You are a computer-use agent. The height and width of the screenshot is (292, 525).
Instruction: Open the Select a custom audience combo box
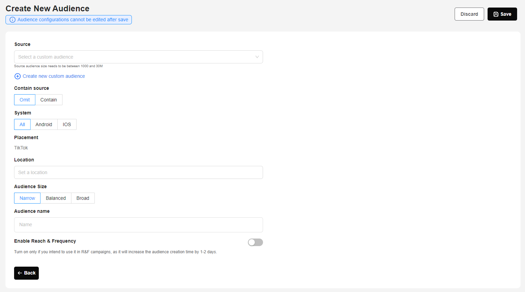click(138, 57)
